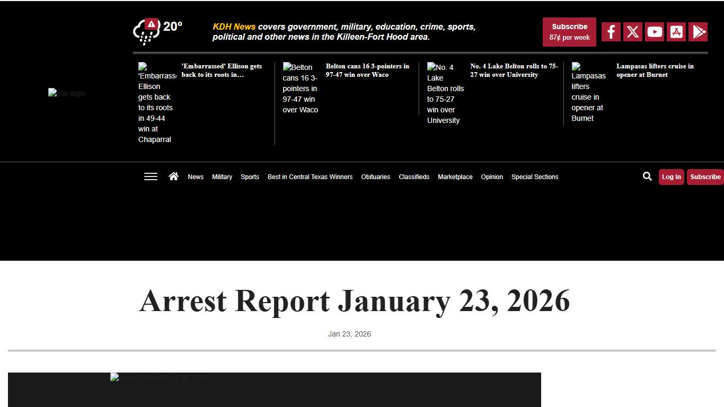
Task: Select the Sports section
Action: point(250,177)
